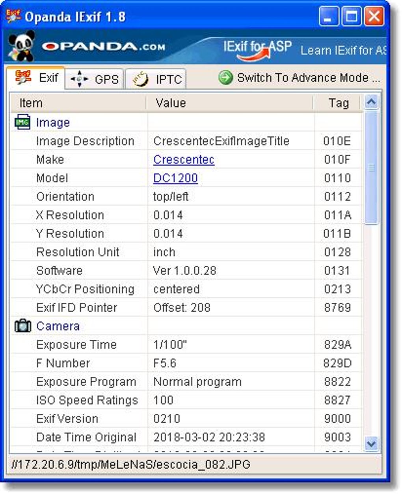The image size is (402, 494).
Task: Minimize the Opanda IExif window
Action: pos(329,17)
